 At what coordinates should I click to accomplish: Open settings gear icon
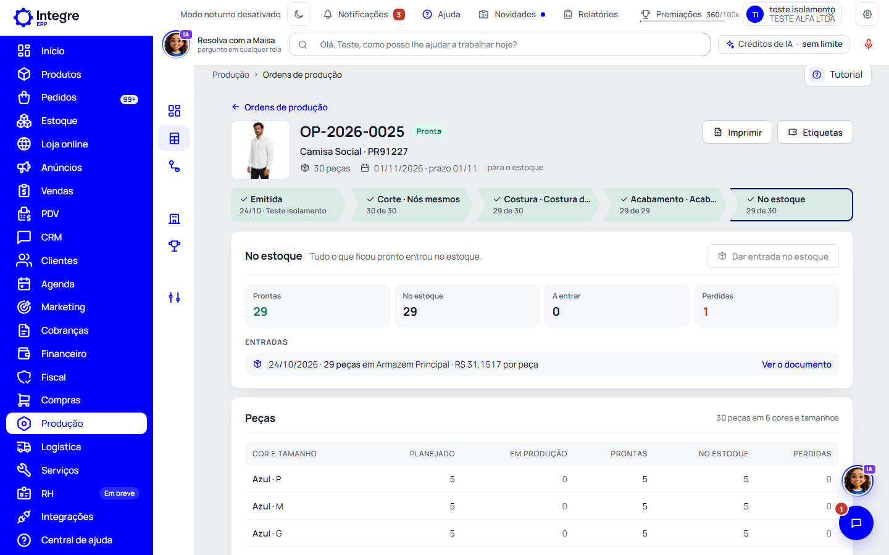coord(867,14)
